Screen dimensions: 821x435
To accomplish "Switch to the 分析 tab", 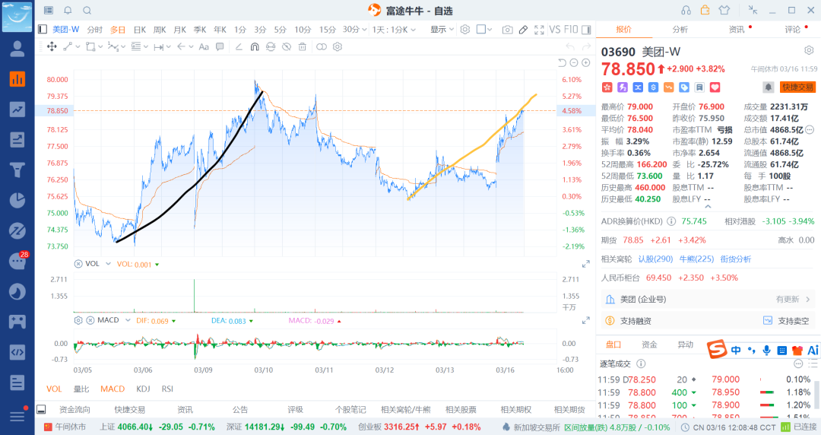I will pyautogui.click(x=680, y=30).
